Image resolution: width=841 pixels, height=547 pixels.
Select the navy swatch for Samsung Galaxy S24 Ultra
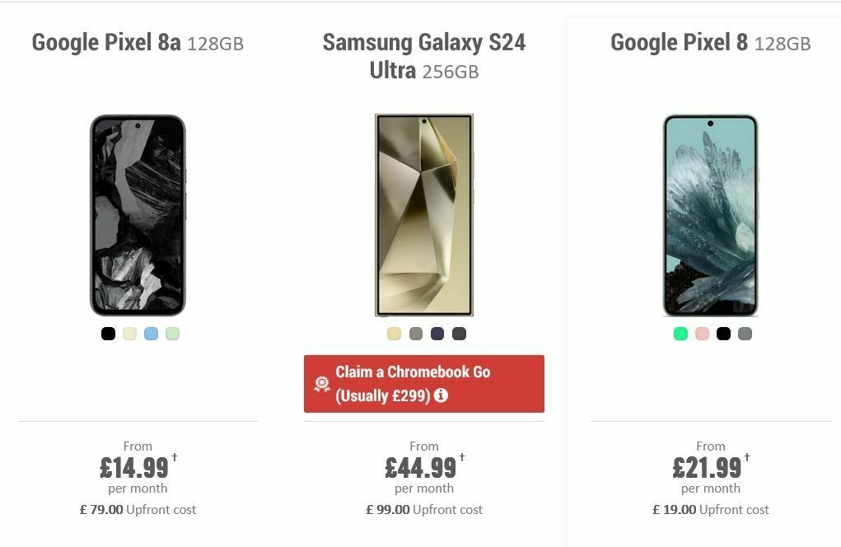(x=436, y=334)
